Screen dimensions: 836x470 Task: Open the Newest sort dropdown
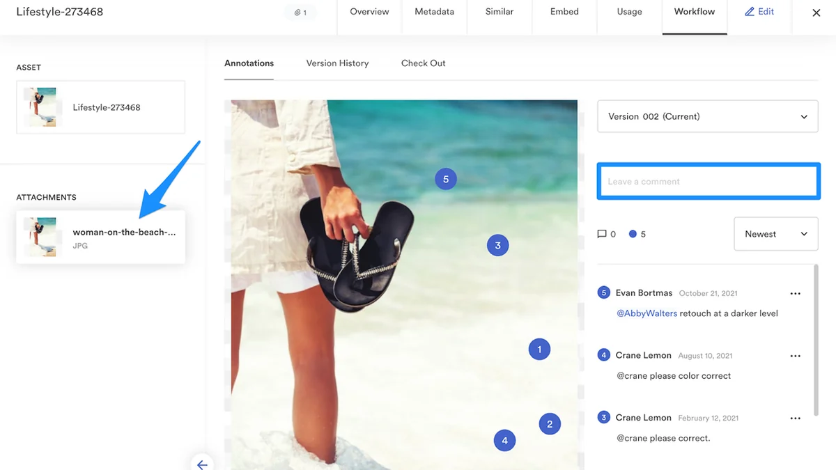[x=776, y=234]
